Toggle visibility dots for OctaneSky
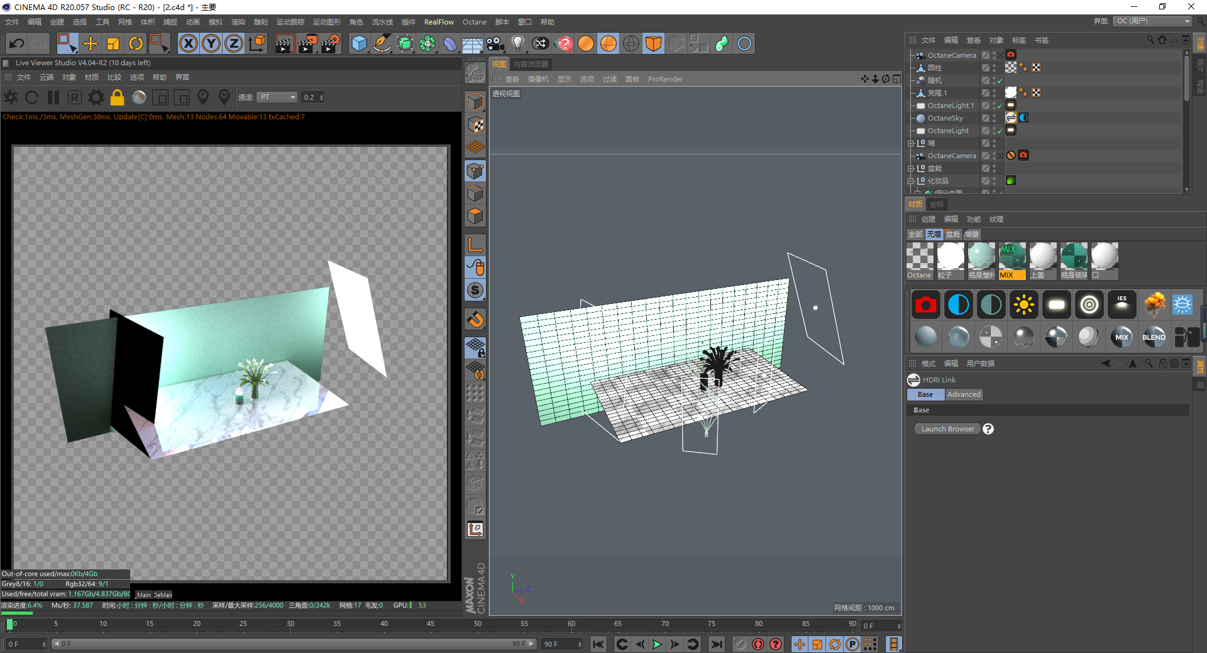The height and width of the screenshot is (653, 1207). point(994,117)
